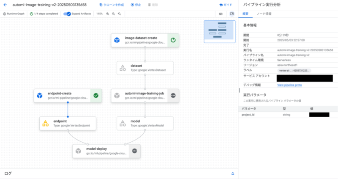The height and width of the screenshot is (179, 338).
Task: Select the model-deploy node
Action: (x=106, y=151)
